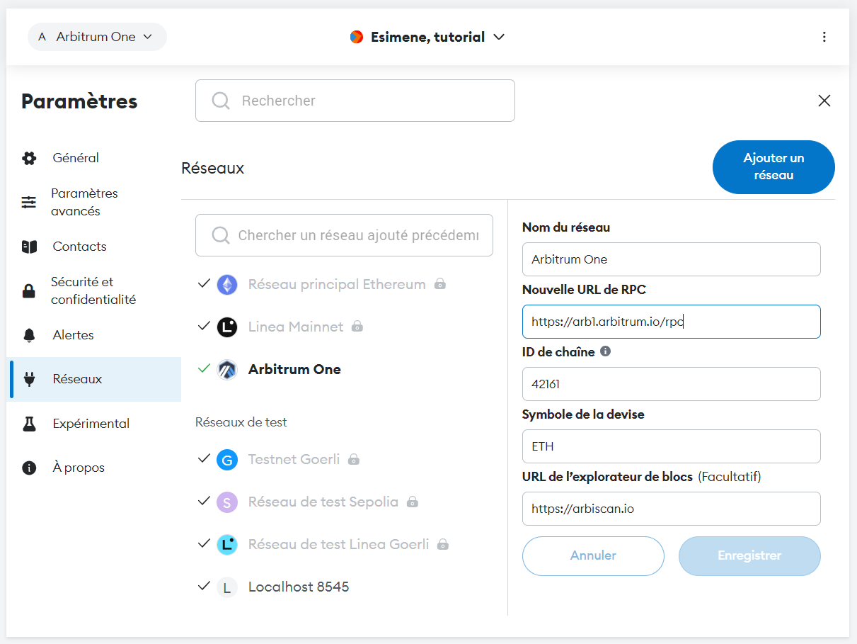
Task: Click the magnifier icon in Rechercher field
Action: pos(221,101)
